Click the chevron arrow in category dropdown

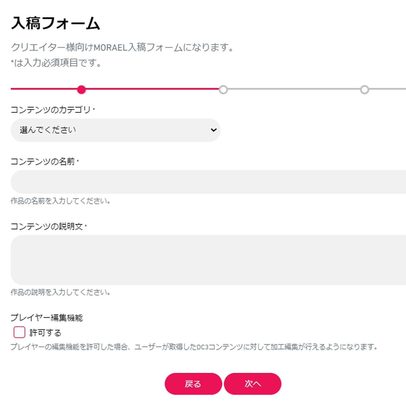pos(214,130)
